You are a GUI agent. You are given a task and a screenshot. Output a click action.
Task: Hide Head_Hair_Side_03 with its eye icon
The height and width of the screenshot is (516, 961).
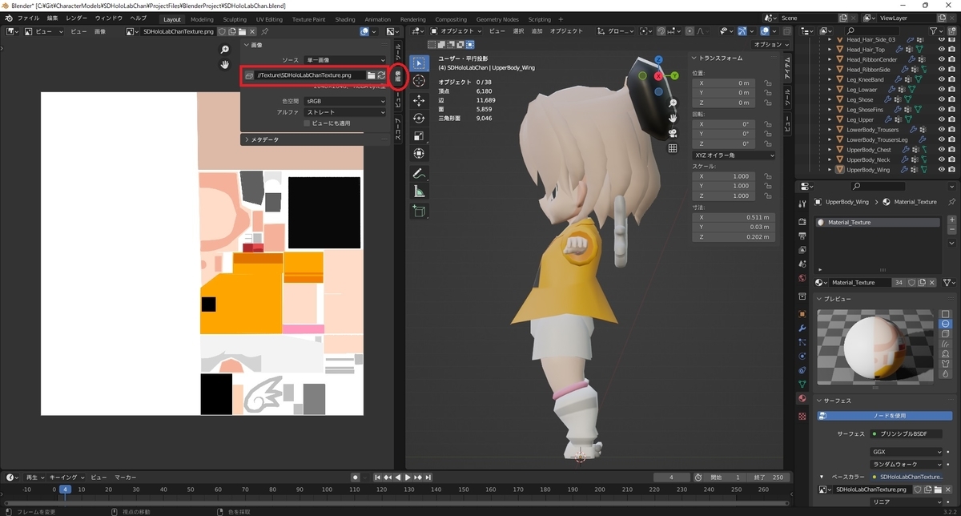[x=941, y=39]
